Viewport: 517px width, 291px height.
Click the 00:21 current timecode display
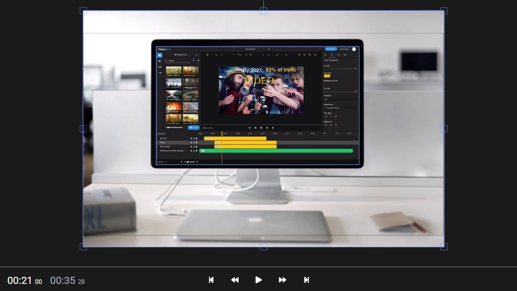(x=20, y=280)
